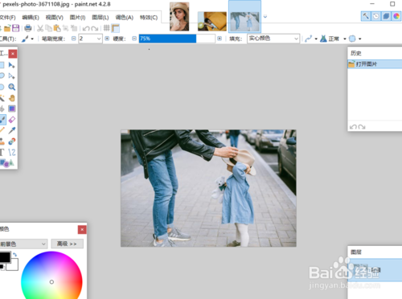Click the Crop to selection icon
This screenshot has height=299, width=402.
65,28
